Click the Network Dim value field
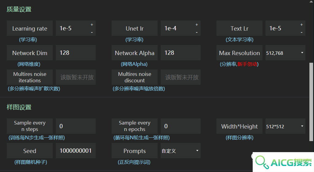Viewport: 314px width, 172px height. point(76,53)
